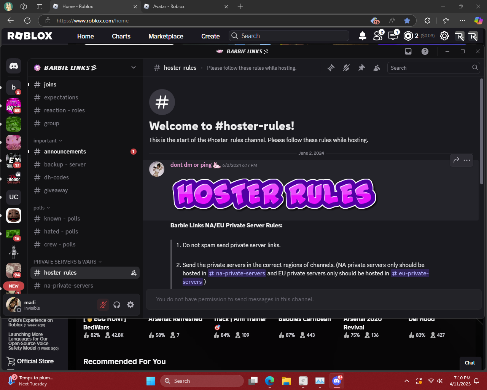Open File Explorer from the taskbar

tap(286, 381)
